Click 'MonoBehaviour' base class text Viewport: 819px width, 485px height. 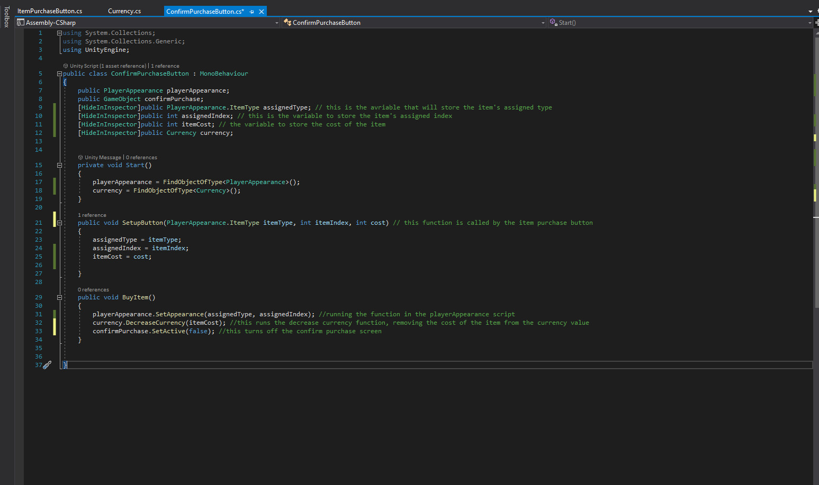[224, 74]
